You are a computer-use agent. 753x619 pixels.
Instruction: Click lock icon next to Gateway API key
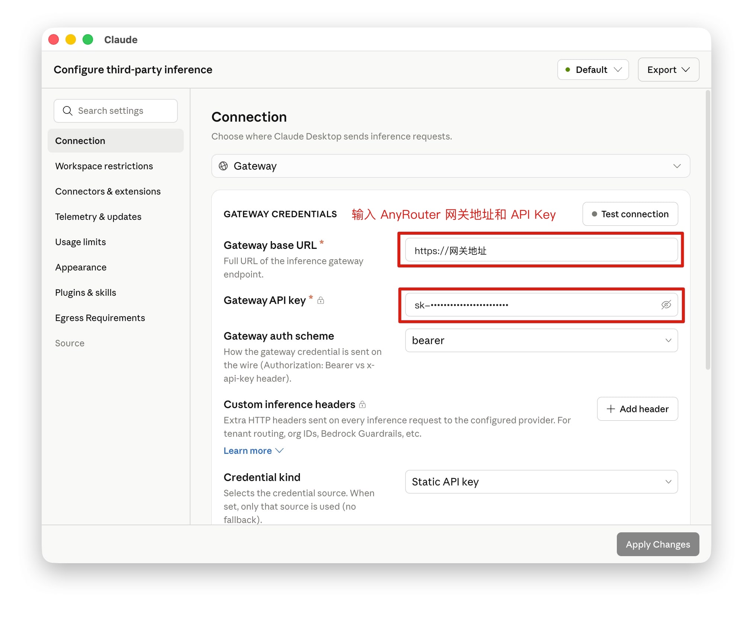coord(321,300)
